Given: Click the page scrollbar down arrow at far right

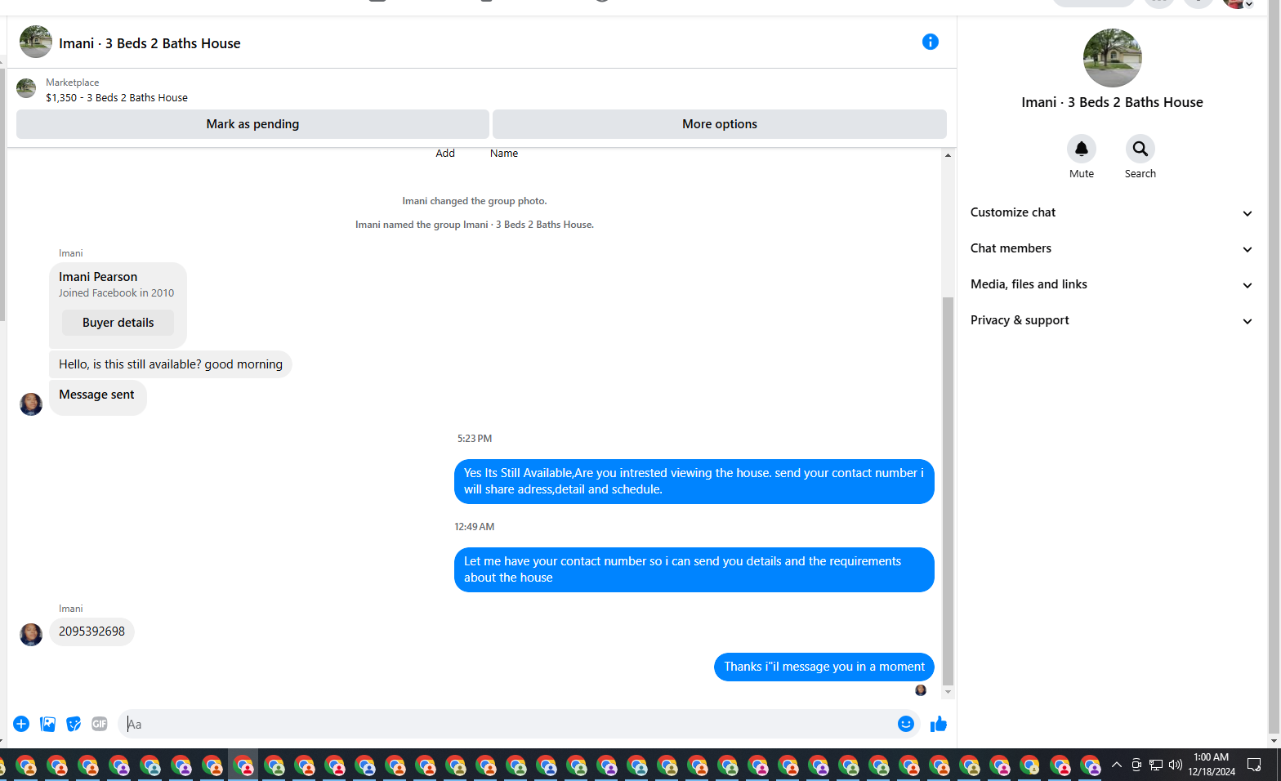Looking at the screenshot, I should pyautogui.click(x=1274, y=741).
